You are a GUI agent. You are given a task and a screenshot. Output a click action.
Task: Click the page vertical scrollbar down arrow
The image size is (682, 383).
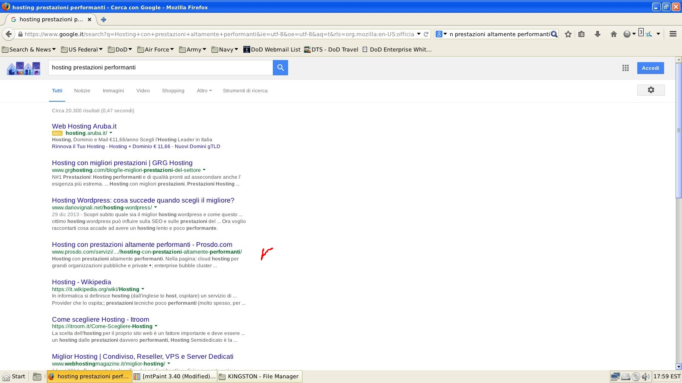(x=679, y=366)
